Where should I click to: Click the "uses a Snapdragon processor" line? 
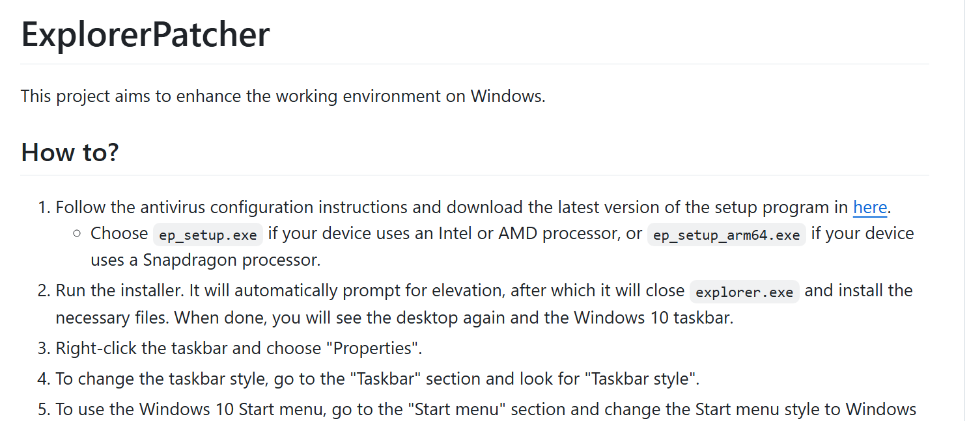[x=206, y=261]
